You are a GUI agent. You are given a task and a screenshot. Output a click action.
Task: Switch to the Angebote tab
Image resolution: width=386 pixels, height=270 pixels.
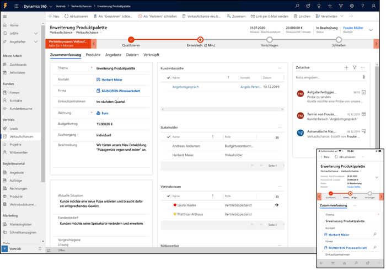[113, 55]
